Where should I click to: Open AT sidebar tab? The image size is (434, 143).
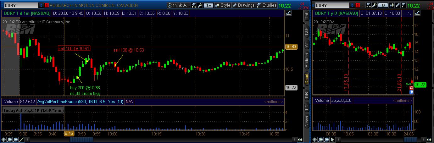[307, 45]
